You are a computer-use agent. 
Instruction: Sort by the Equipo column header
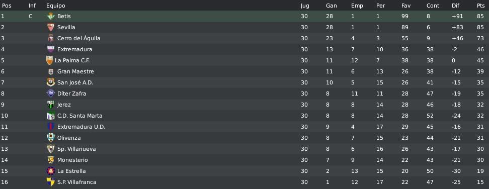56,6
